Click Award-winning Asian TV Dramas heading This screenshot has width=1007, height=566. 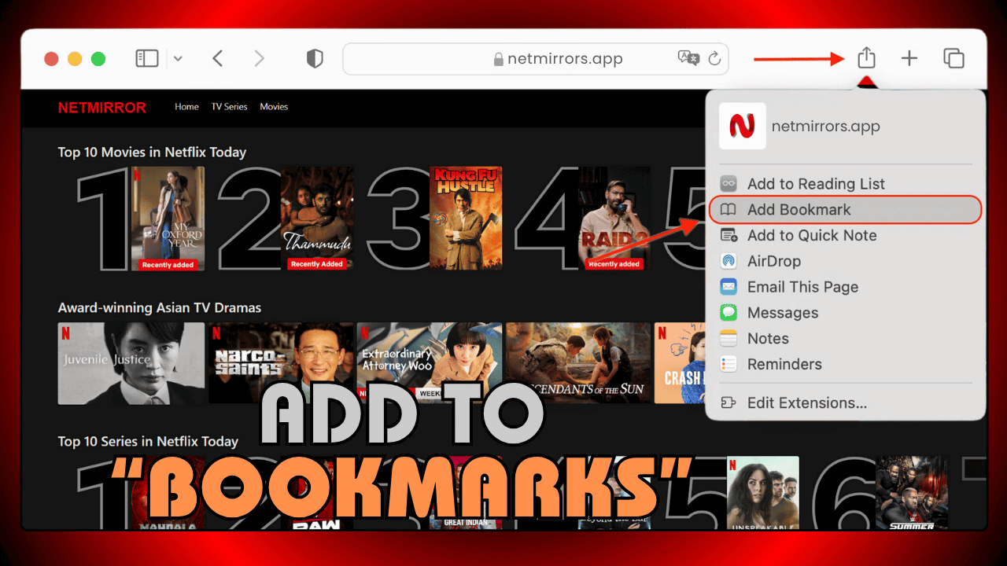pos(160,308)
